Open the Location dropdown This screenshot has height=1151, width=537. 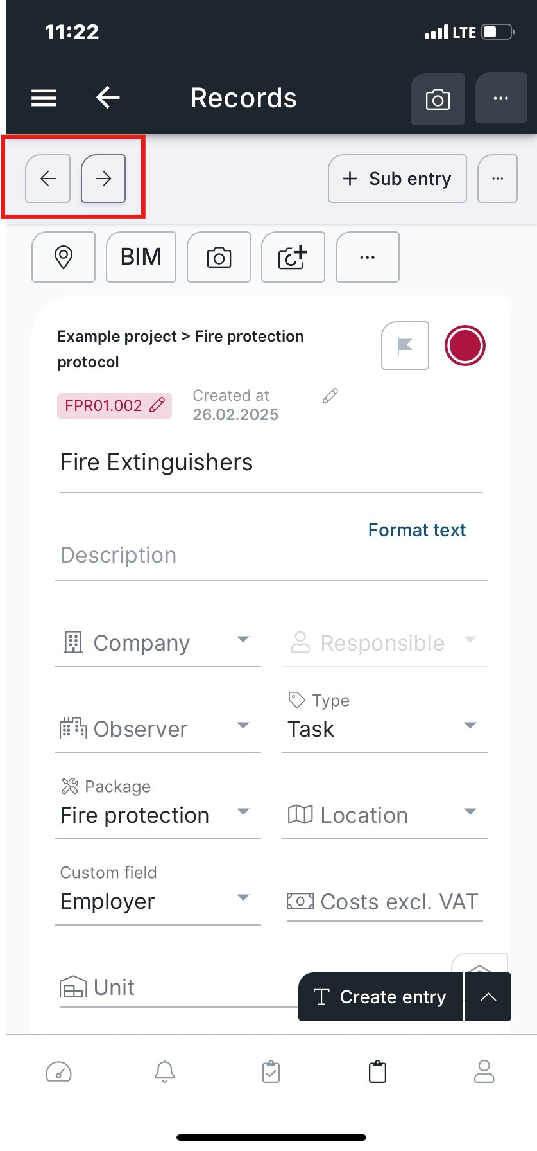385,815
